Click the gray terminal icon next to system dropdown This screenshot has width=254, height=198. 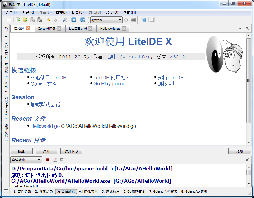(x=133, y=20)
